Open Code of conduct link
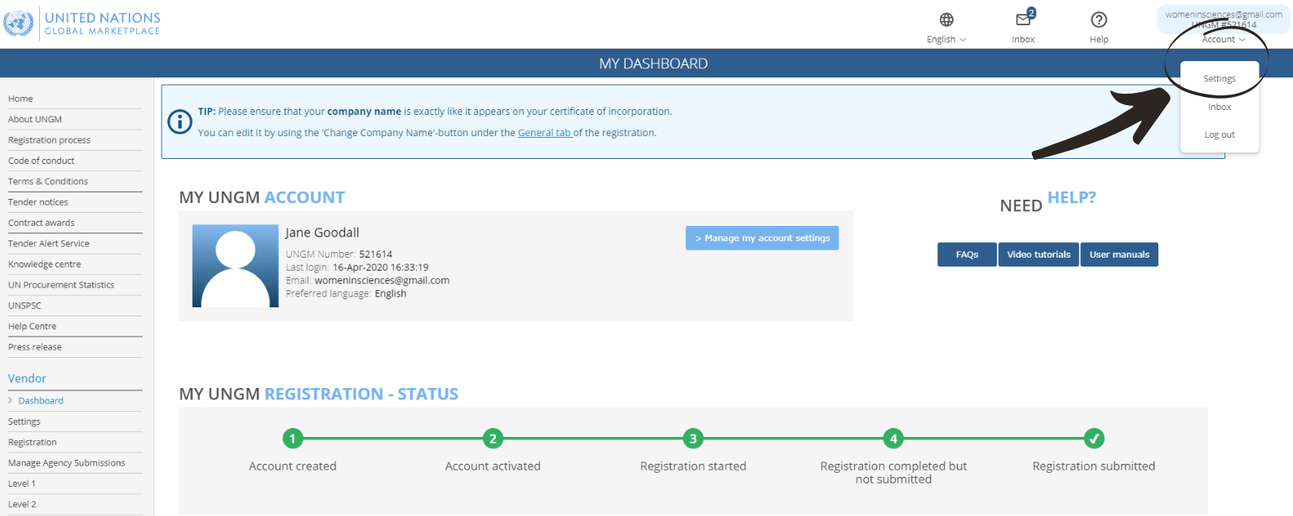The height and width of the screenshot is (516, 1293). [41, 161]
